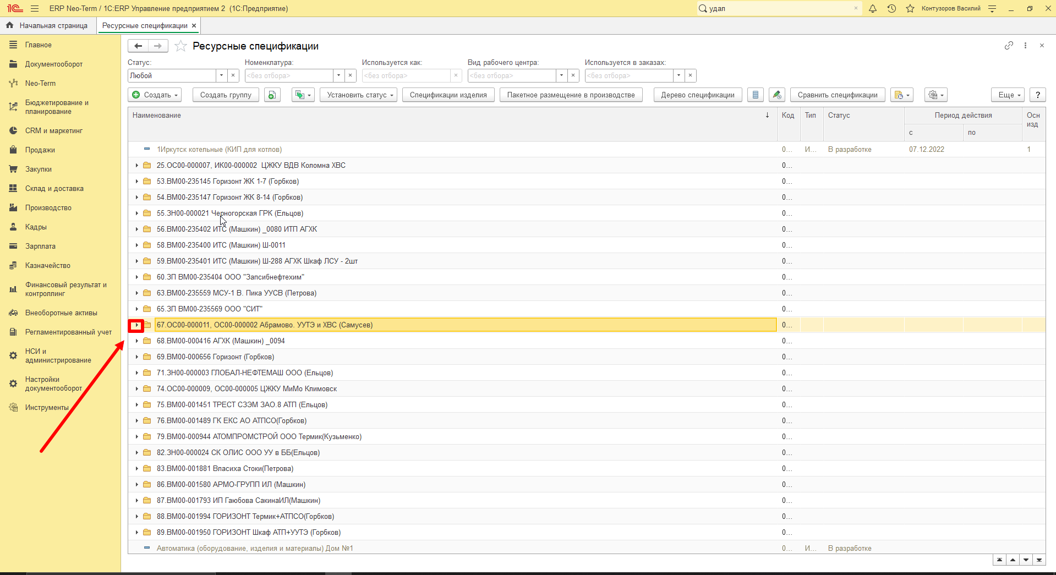Open Казначейство section in sidebar
This screenshot has height=575, width=1056.
click(x=48, y=266)
